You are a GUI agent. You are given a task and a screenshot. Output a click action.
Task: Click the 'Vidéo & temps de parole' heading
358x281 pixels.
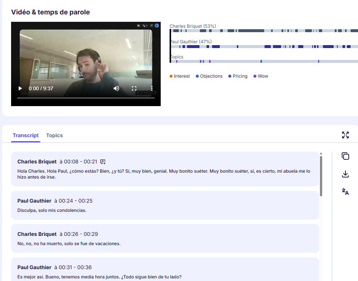point(51,12)
